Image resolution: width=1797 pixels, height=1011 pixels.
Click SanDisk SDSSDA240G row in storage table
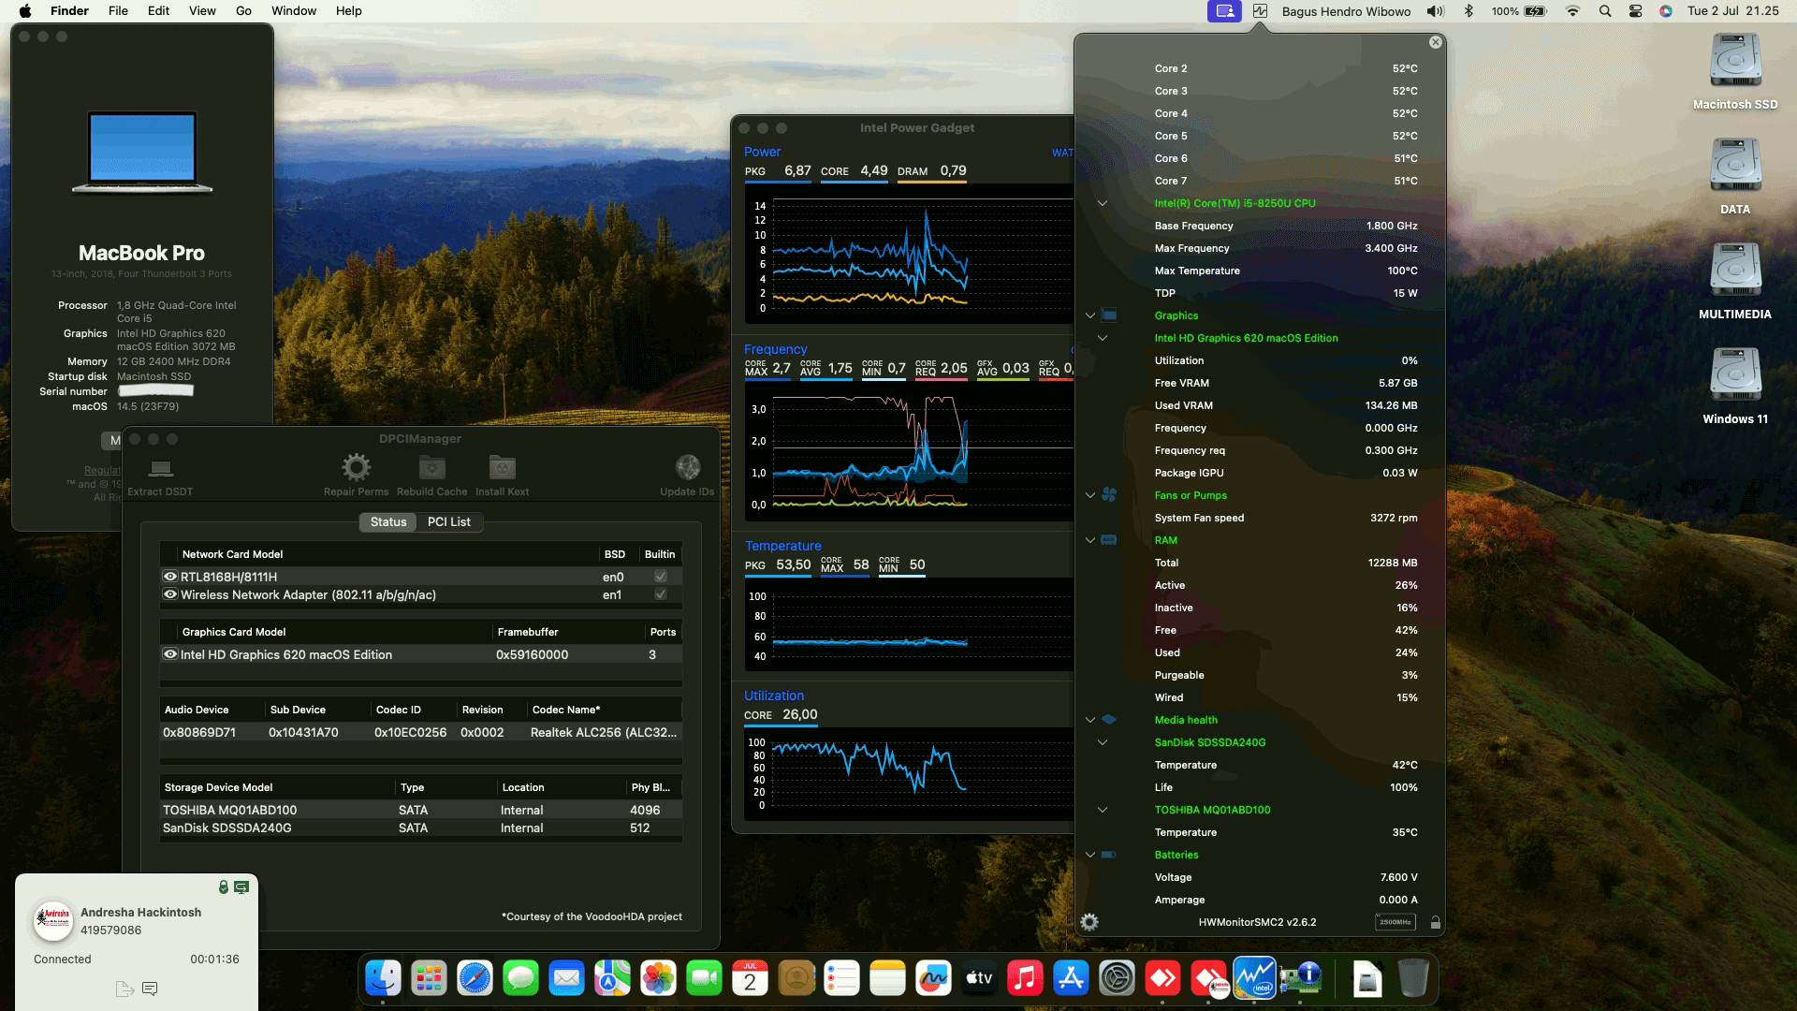pos(420,828)
